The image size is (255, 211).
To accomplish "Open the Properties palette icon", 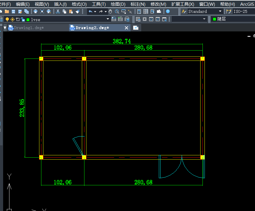I will click(139, 11).
